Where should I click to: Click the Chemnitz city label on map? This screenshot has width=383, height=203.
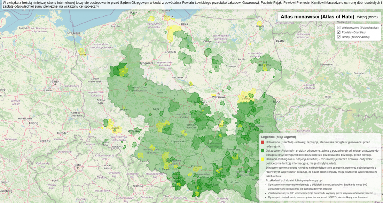[45, 141]
